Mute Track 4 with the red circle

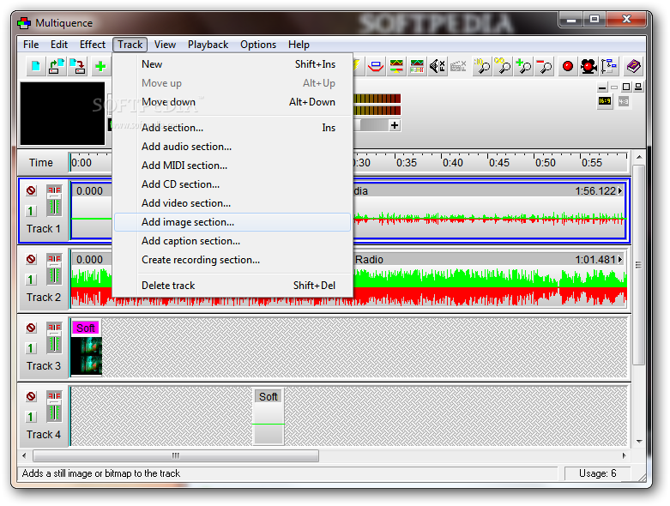point(31,396)
